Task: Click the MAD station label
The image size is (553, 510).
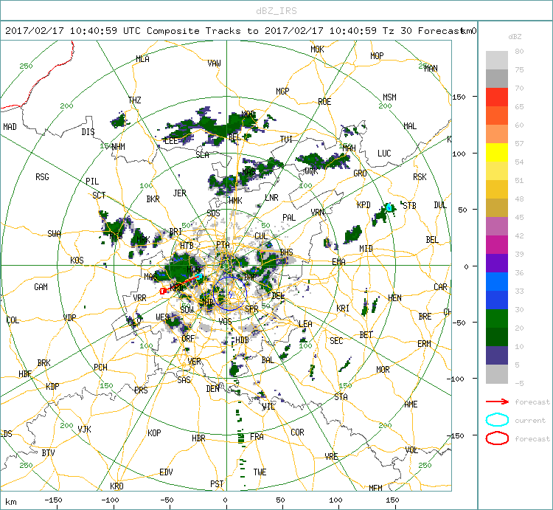Action: [10, 126]
